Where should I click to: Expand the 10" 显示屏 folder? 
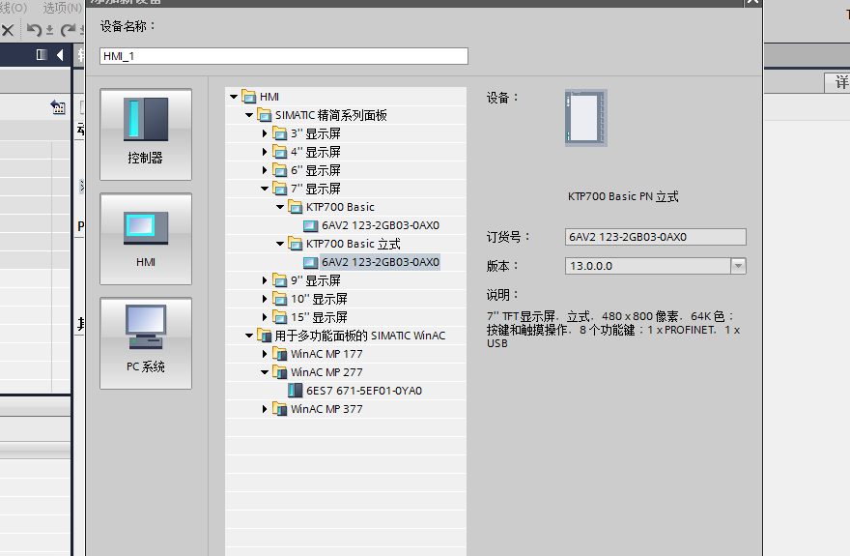(265, 299)
